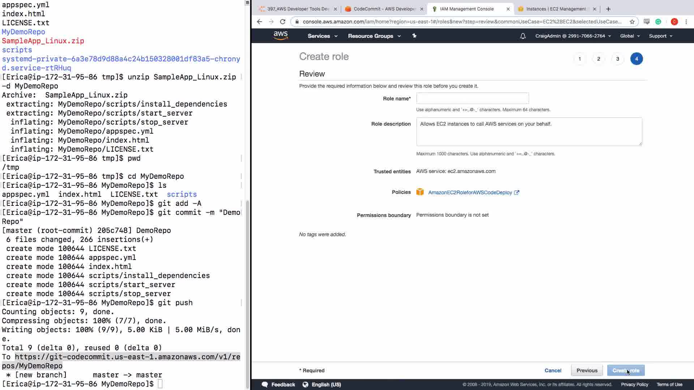This screenshot has height=390, width=694.
Task: Click the pin shortcuts star icon
Action: 414,36
